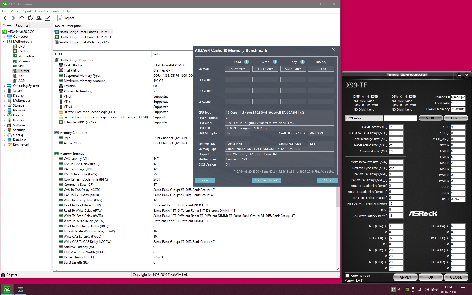
Task: Open the notification center icon
Action: click(x=463, y=290)
